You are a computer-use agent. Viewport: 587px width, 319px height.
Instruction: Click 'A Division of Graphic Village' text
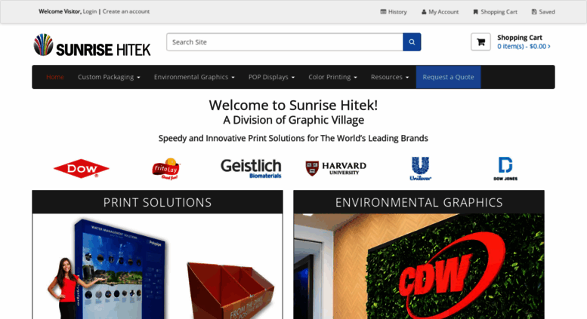[293, 120]
